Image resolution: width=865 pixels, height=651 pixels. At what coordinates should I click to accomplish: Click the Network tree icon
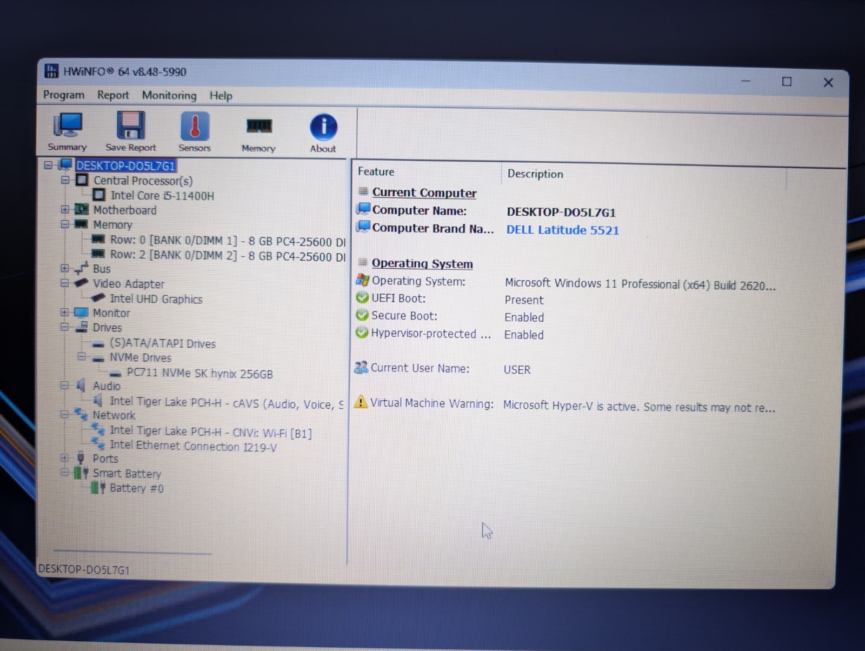coord(81,414)
